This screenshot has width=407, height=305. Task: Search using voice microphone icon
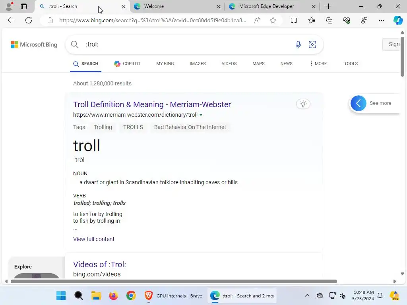point(298,44)
